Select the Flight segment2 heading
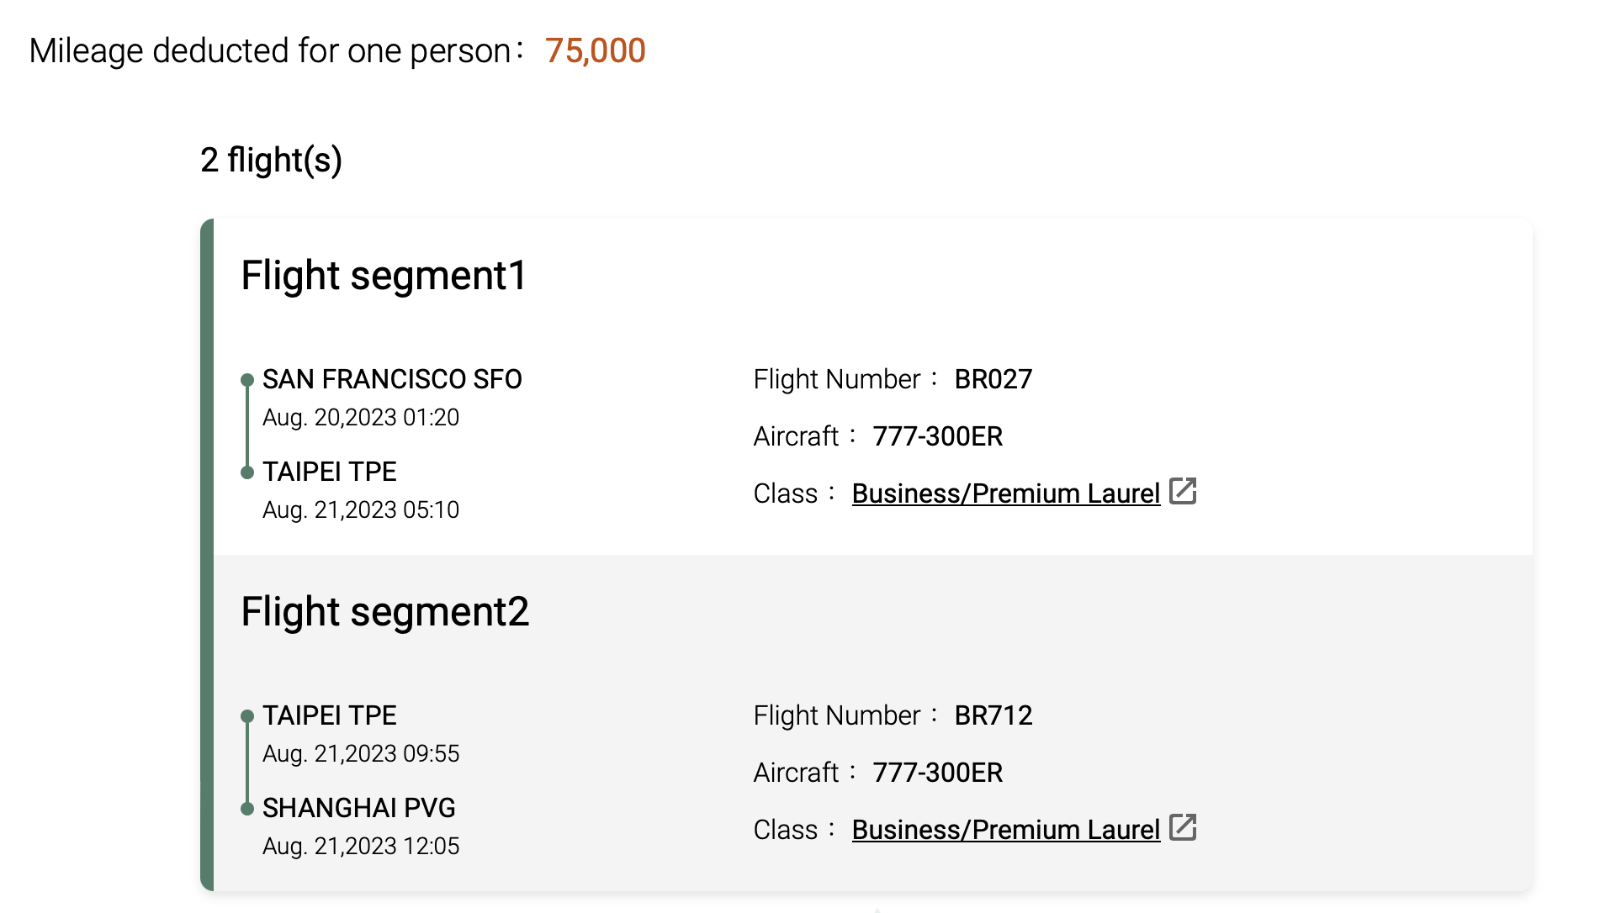 [x=384, y=612]
